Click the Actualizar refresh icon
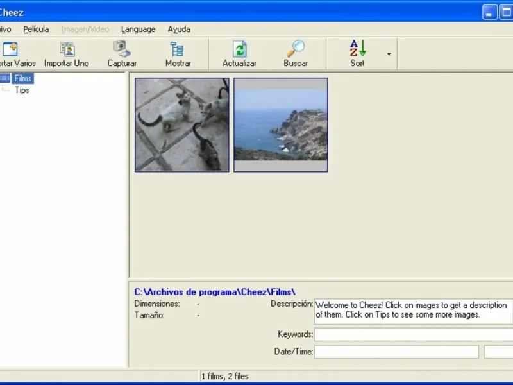Image resolution: width=513 pixels, height=385 pixels. click(x=239, y=49)
